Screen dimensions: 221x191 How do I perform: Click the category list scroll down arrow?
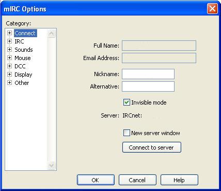click(51, 166)
